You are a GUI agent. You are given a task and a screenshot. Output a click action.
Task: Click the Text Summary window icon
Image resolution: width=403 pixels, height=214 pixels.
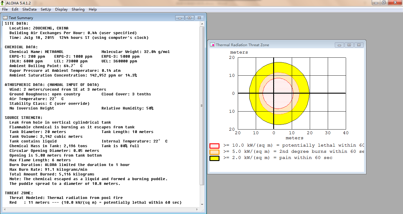(x=5, y=18)
